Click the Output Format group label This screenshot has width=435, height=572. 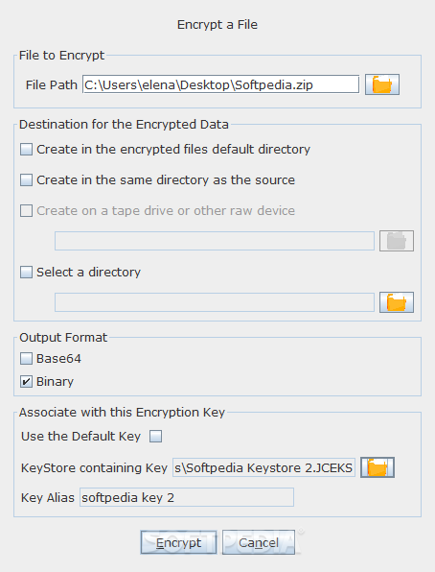[63, 338]
